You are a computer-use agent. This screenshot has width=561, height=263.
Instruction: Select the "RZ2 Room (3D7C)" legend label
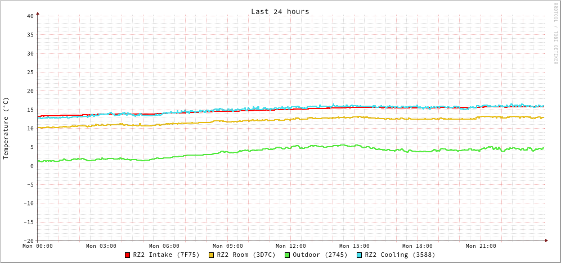coord(246,255)
